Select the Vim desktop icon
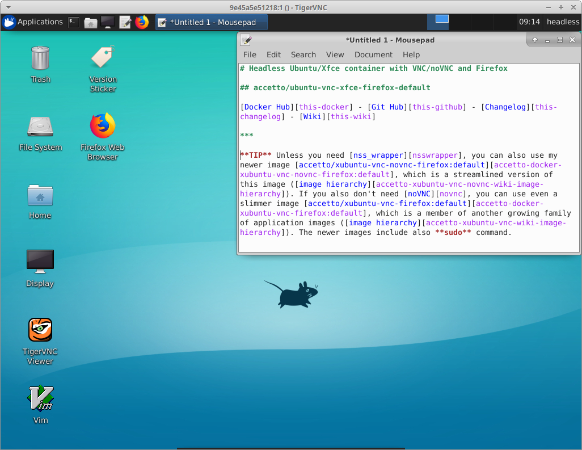The width and height of the screenshot is (582, 450). click(x=40, y=405)
